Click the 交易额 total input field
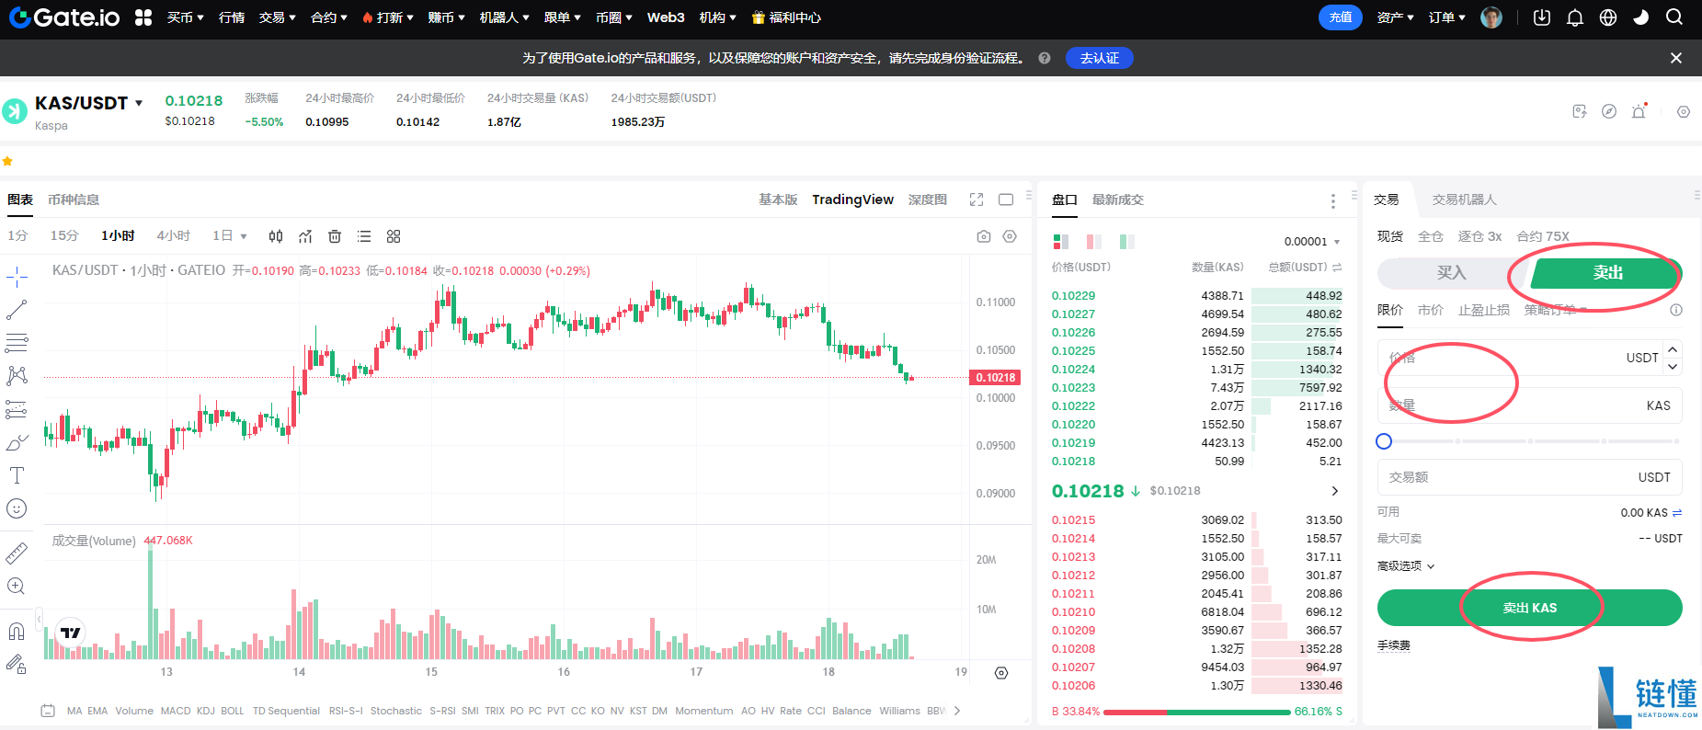The height and width of the screenshot is (730, 1702). click(1530, 477)
